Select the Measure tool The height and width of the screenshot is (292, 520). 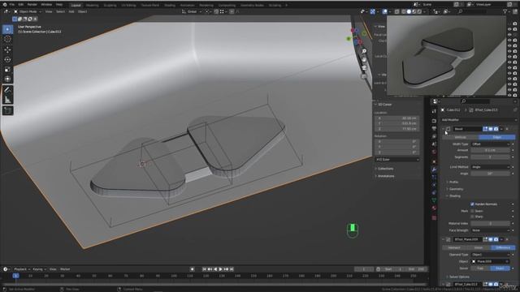7,100
